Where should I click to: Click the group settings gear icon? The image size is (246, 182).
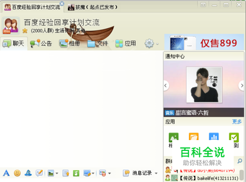149,43
